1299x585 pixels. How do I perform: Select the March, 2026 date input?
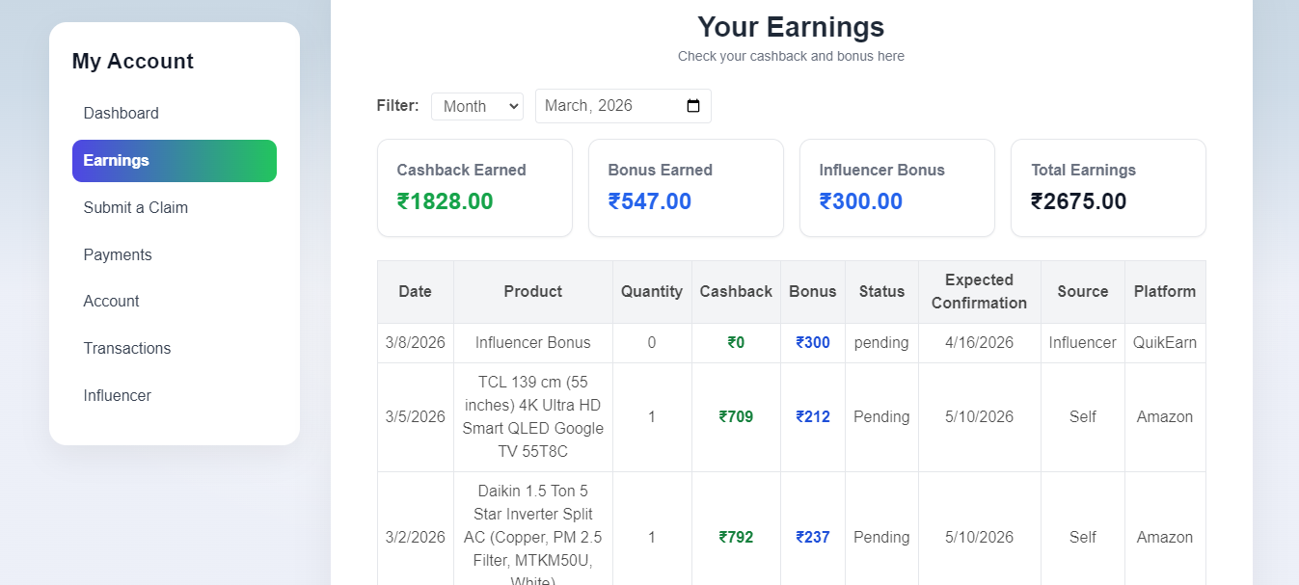608,106
